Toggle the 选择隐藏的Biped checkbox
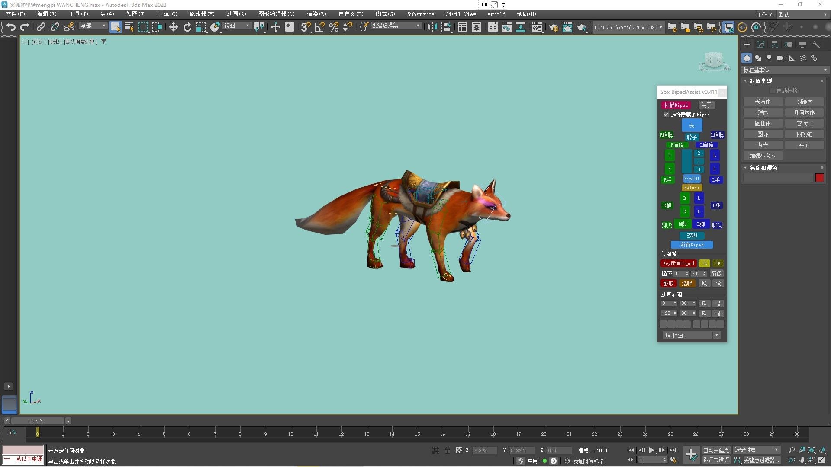831x467 pixels. click(666, 115)
